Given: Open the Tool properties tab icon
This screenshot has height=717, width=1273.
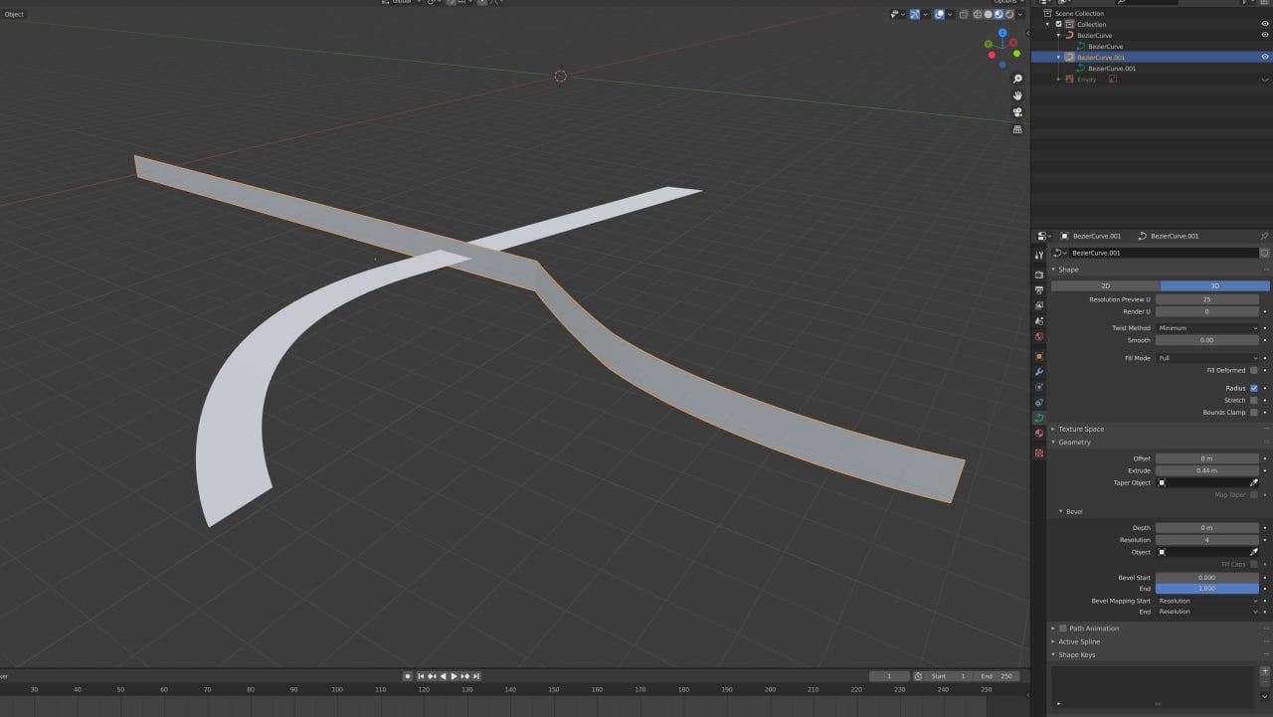Looking at the screenshot, I should tap(1039, 256).
